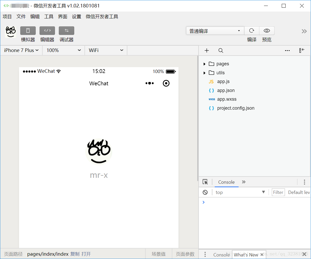Open the iPhone 7 Plus device dropdown
Screen dimensions: 311x259
[x=21, y=50]
